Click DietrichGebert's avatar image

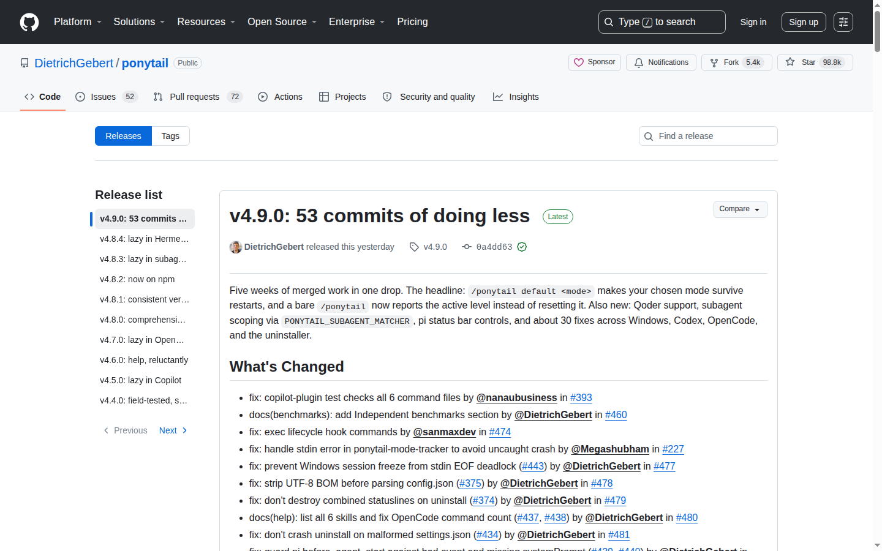pyautogui.click(x=236, y=247)
